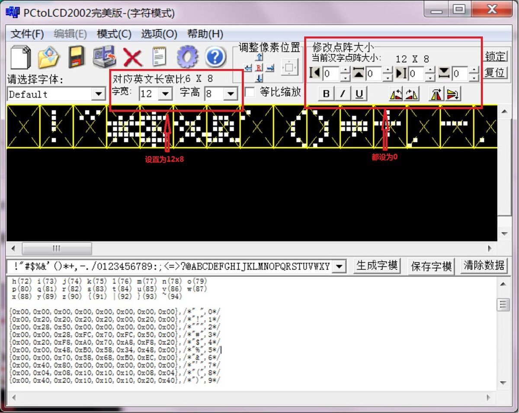Shift pixels up with the up arrow

(259, 57)
